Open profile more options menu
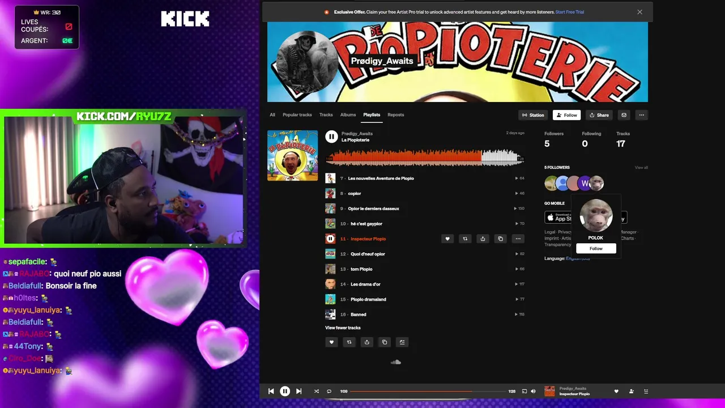The height and width of the screenshot is (408, 725). [x=641, y=115]
